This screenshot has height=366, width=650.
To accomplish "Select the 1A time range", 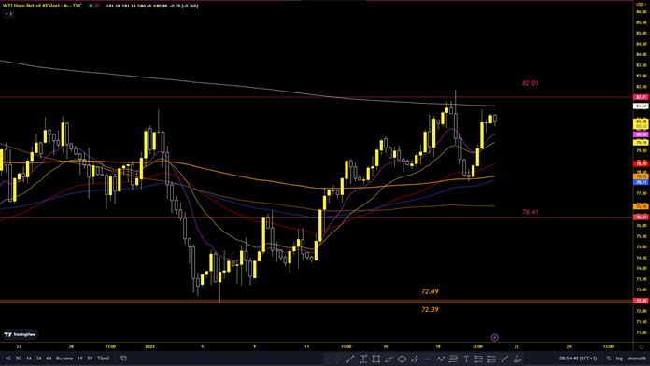I will point(29,359).
